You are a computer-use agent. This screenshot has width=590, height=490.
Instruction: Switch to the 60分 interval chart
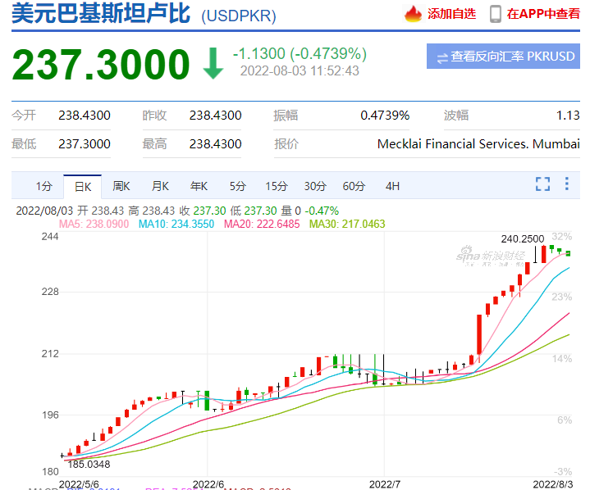pos(354,186)
